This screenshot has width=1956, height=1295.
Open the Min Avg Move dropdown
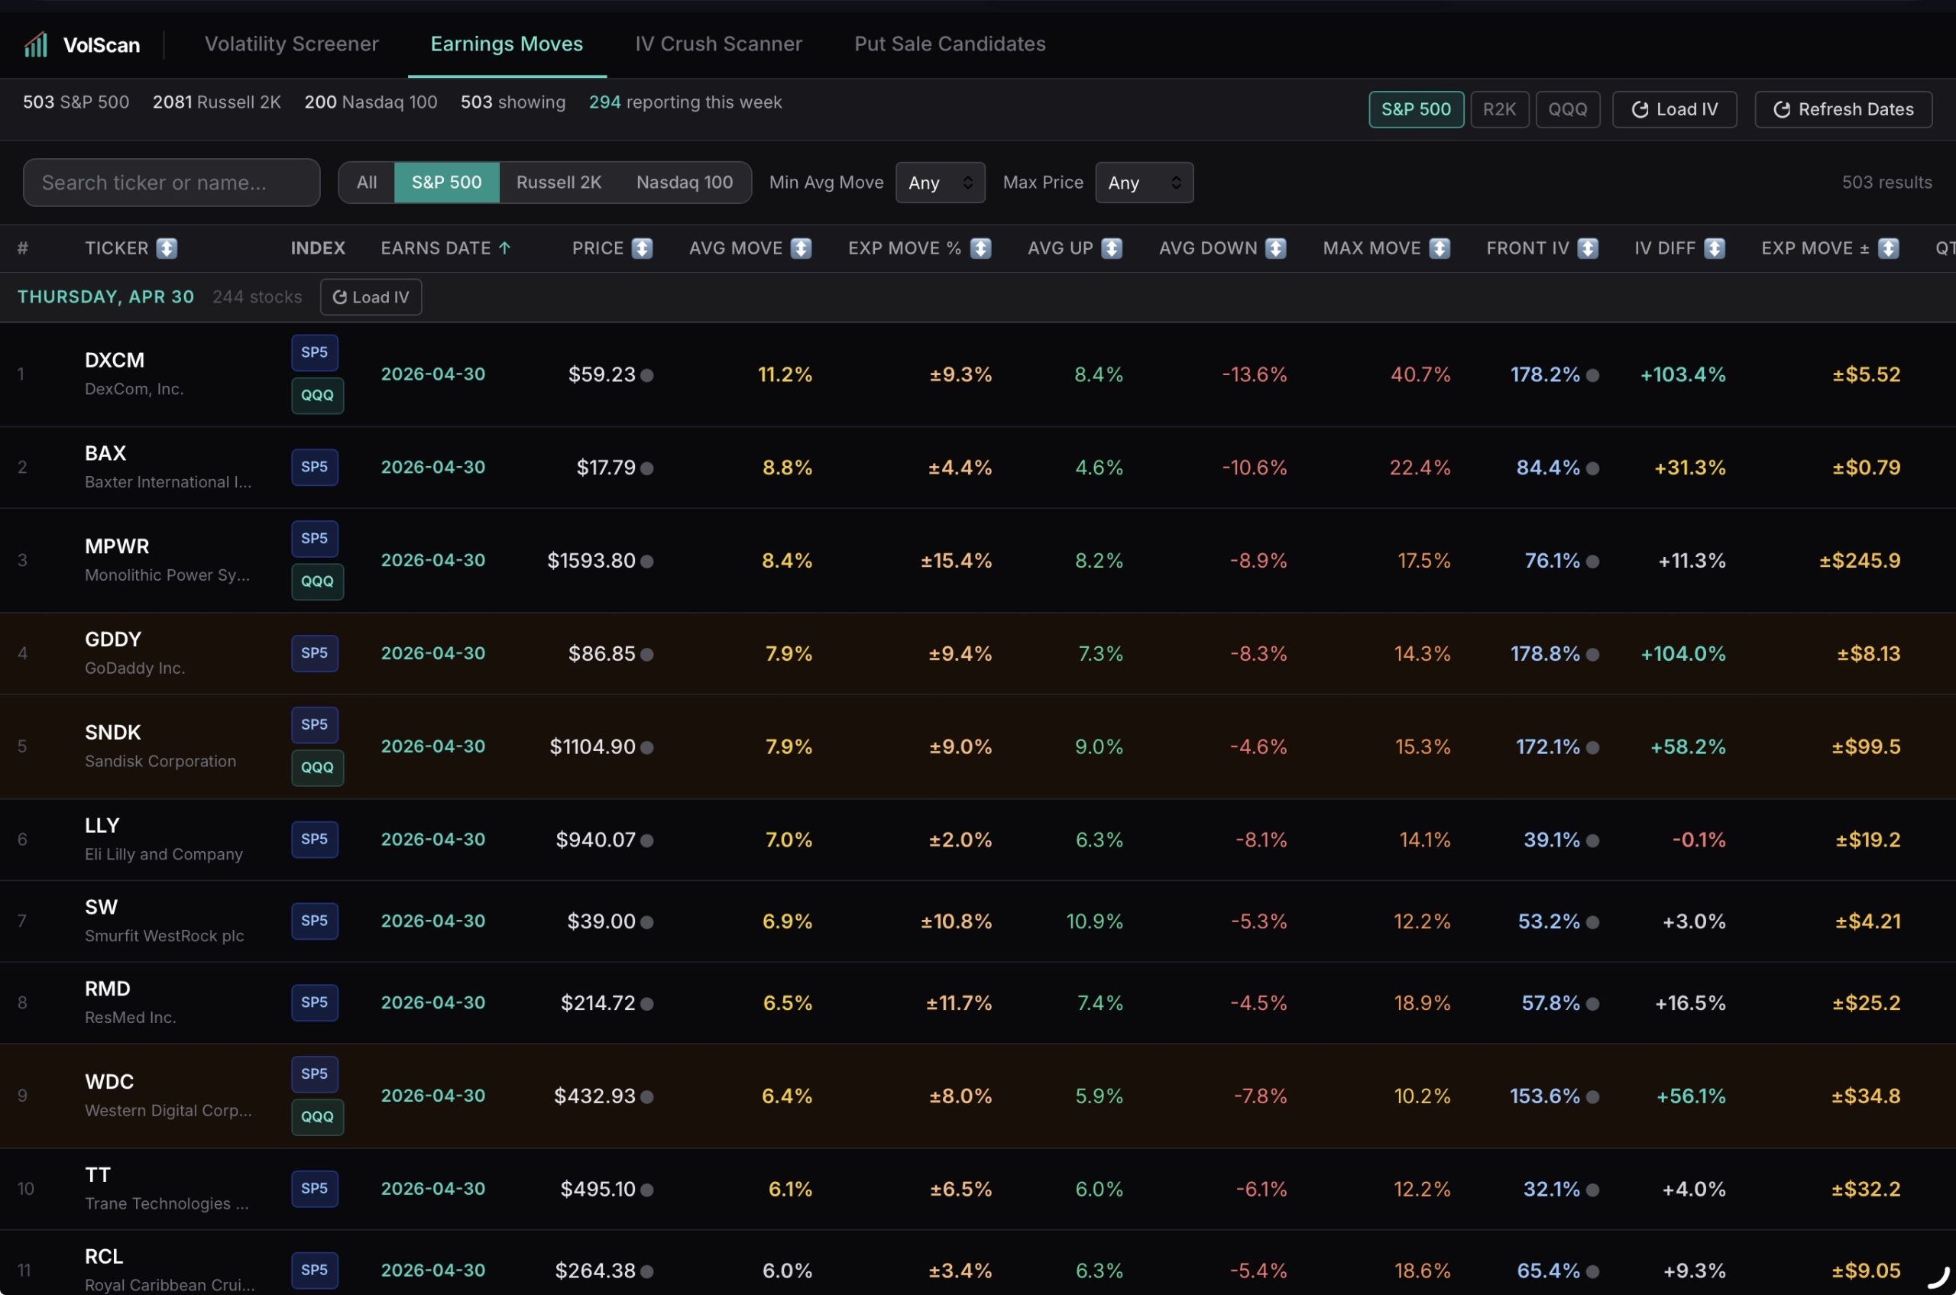(x=940, y=183)
